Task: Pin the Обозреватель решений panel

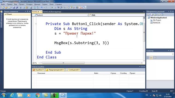Action: point(171,11)
